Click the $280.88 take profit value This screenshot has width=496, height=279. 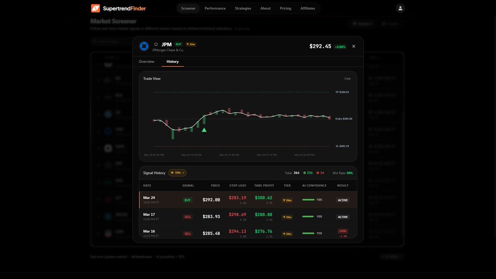click(264, 215)
